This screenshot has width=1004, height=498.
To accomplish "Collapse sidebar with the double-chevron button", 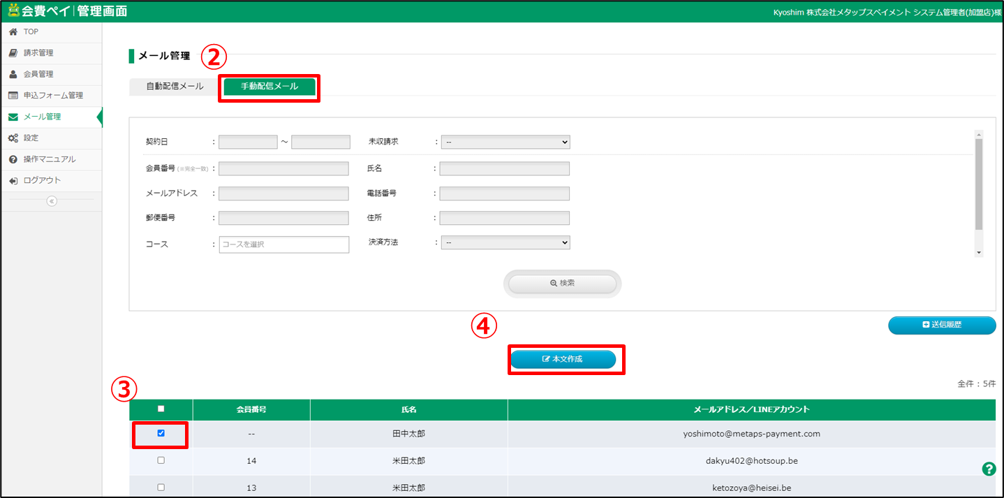I will pyautogui.click(x=51, y=201).
